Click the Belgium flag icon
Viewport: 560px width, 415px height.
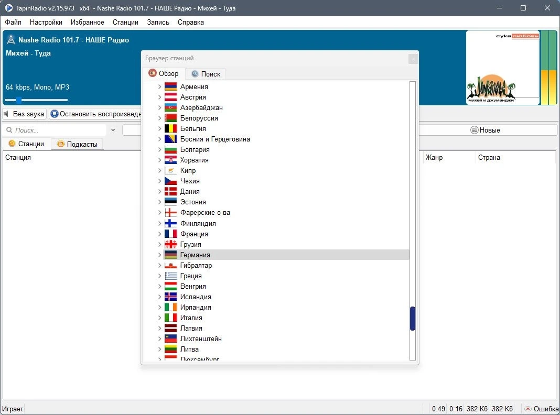[171, 128]
